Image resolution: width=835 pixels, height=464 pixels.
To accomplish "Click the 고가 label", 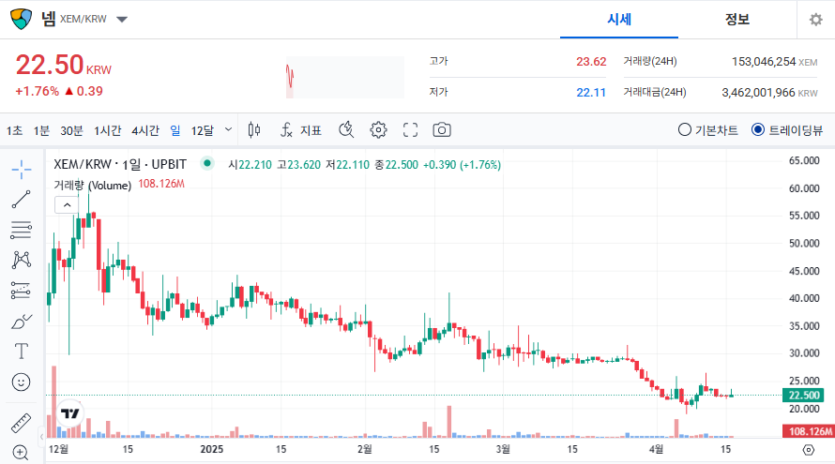I will click(439, 61).
